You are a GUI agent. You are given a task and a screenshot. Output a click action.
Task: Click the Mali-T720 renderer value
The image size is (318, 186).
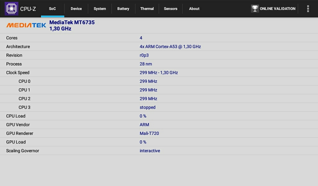[x=149, y=134]
